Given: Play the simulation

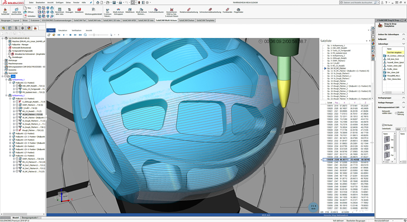Looking at the screenshot, I should [64, 35].
